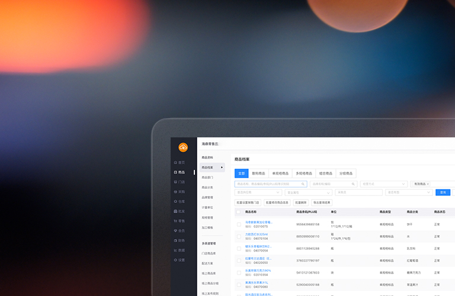
Task: Switch to the 多规格商品 tab
Action: [304, 173]
